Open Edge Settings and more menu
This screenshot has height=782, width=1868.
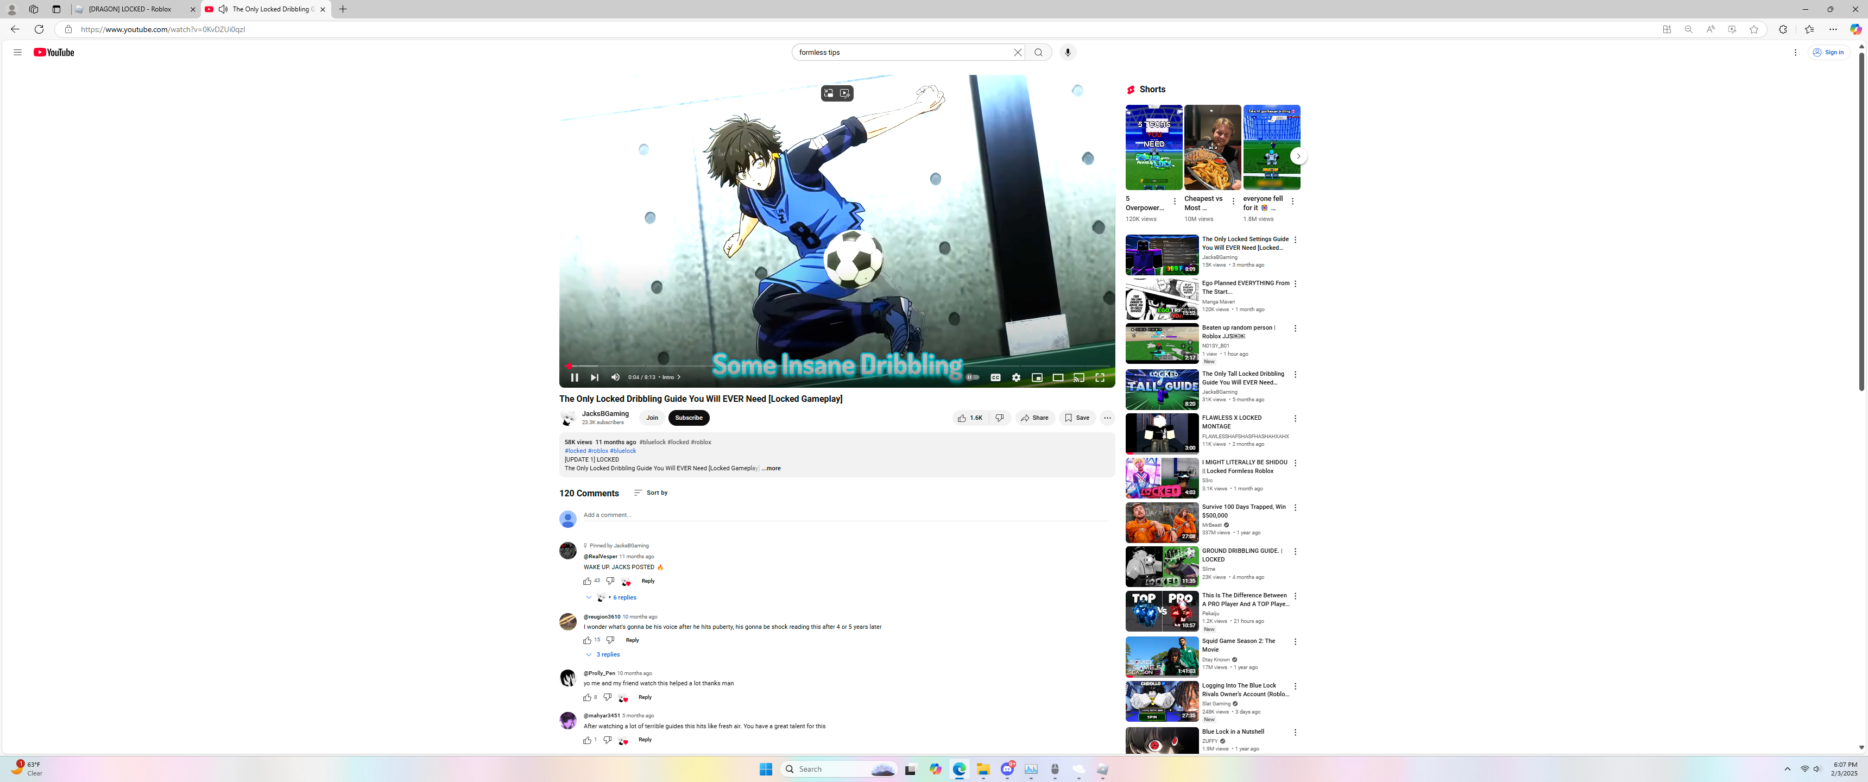point(1833,29)
